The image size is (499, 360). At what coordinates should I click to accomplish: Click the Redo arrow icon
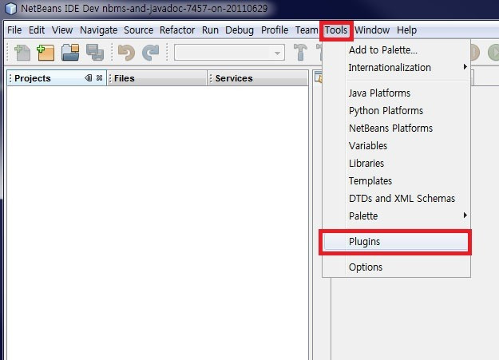click(151, 53)
